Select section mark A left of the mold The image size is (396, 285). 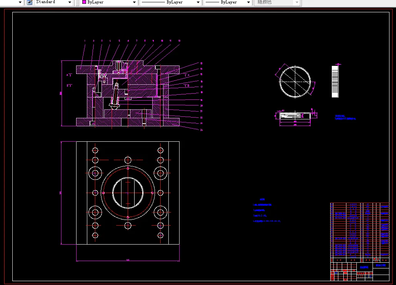point(69,75)
